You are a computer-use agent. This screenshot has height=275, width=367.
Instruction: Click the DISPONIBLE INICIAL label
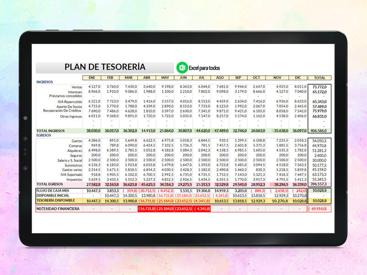[x=53, y=196]
